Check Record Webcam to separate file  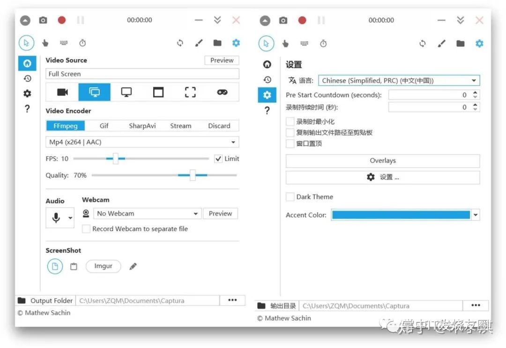[x=86, y=229]
